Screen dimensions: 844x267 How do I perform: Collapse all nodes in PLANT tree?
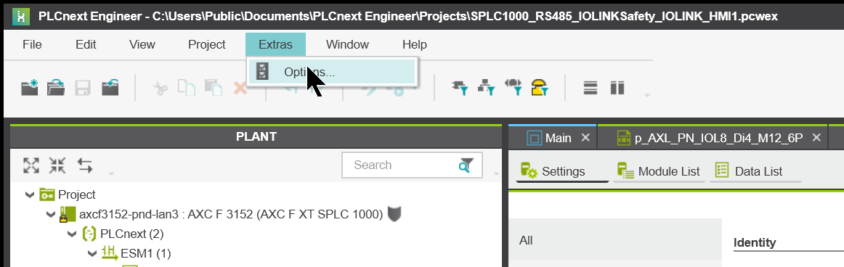click(57, 165)
